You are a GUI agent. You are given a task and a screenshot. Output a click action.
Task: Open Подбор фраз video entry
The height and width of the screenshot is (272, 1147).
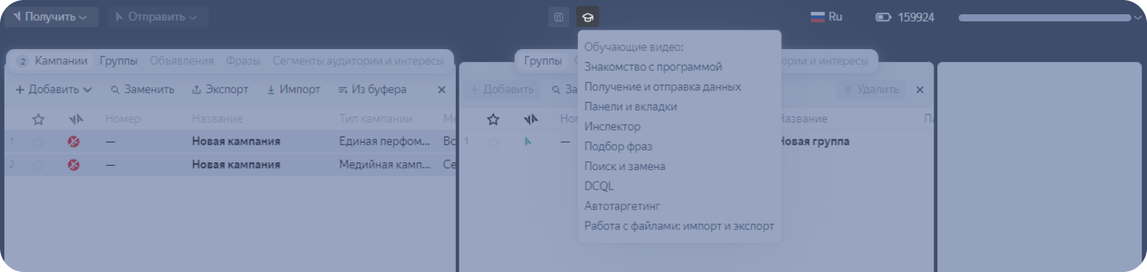(618, 147)
